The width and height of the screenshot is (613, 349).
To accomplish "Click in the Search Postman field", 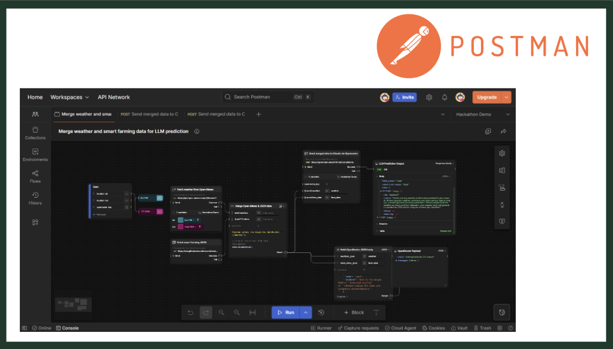I will tap(268, 97).
